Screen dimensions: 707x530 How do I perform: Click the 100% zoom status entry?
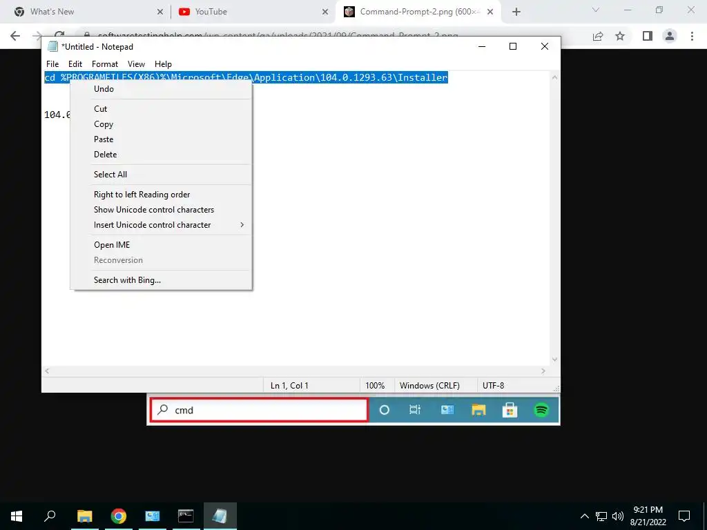tap(375, 386)
